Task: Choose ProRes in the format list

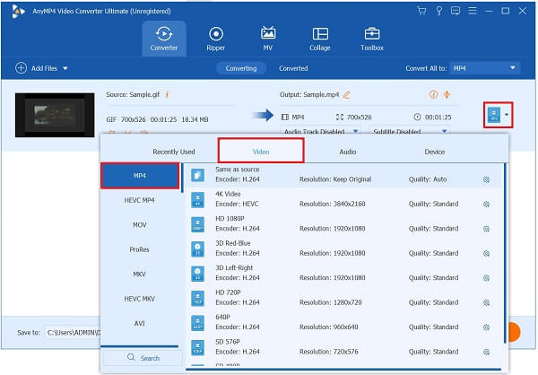Action: click(140, 249)
